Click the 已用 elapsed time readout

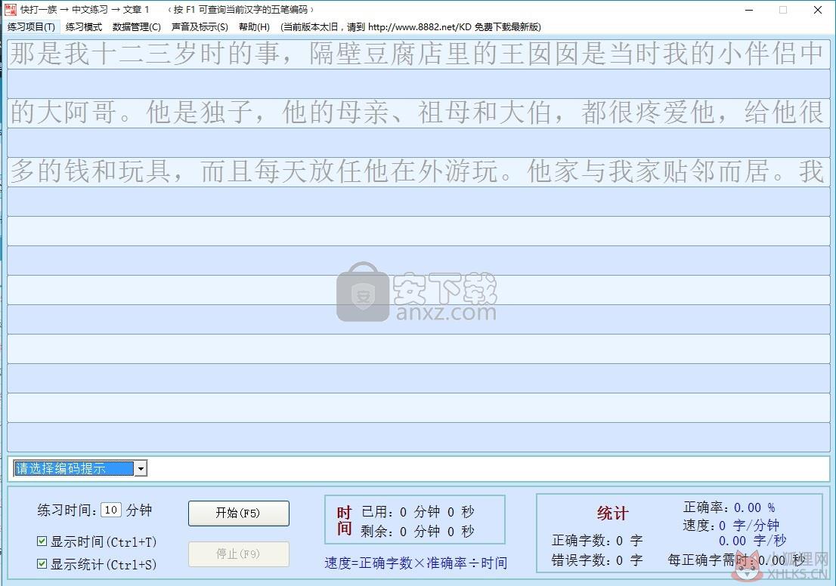[417, 512]
